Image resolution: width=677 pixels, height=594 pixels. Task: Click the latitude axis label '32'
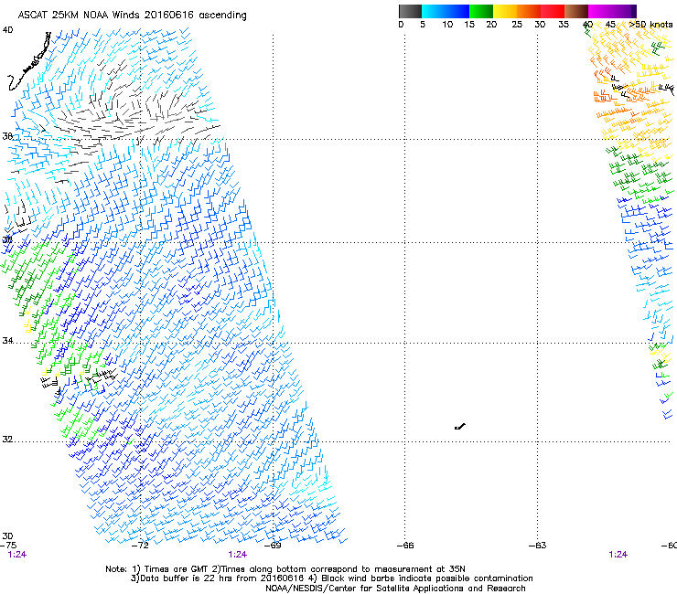[7, 440]
